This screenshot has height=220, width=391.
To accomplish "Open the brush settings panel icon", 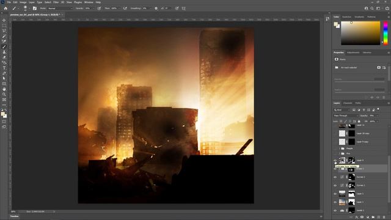I will point(35,8).
